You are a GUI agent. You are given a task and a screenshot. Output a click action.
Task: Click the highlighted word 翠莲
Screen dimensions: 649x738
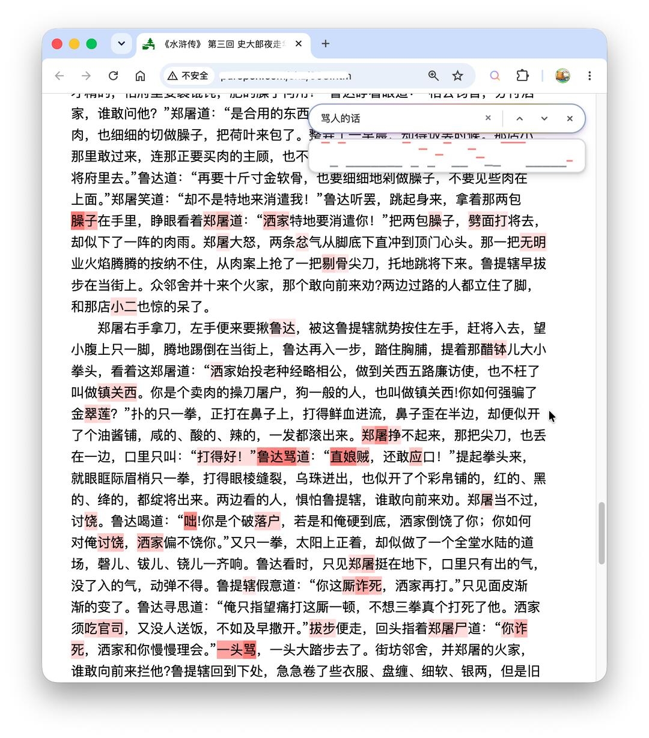tap(98, 414)
